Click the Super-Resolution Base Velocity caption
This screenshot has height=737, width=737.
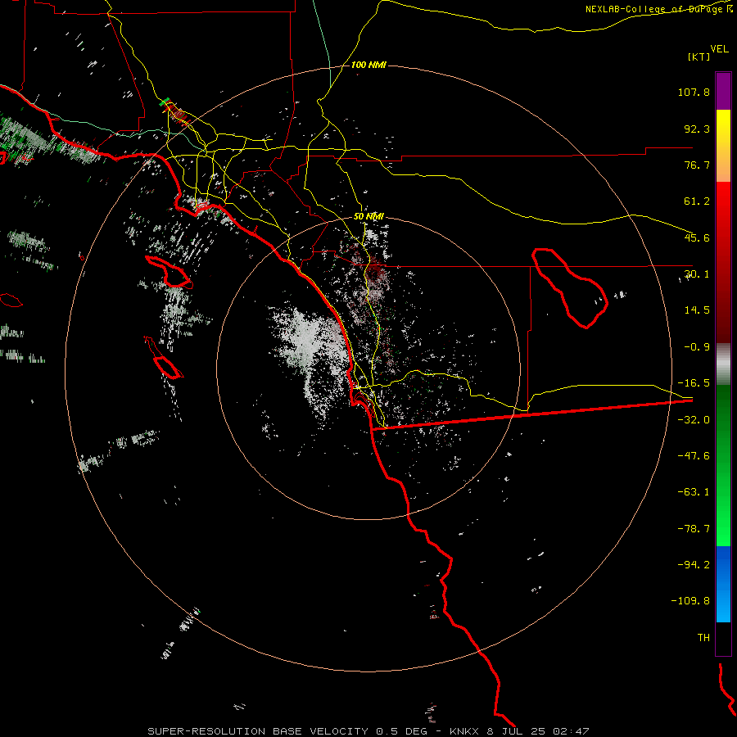click(x=368, y=731)
